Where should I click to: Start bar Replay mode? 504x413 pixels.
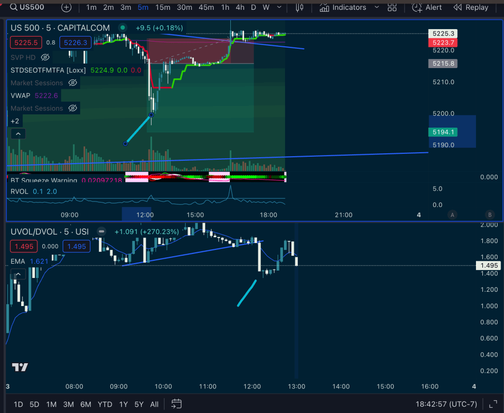(471, 7)
